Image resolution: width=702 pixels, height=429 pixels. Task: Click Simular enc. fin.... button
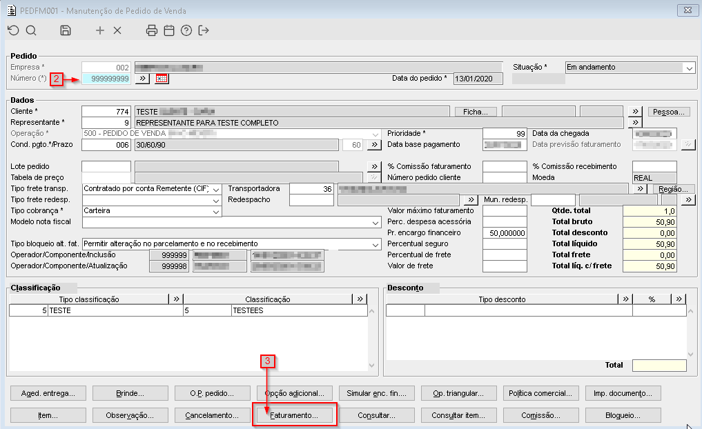(376, 393)
